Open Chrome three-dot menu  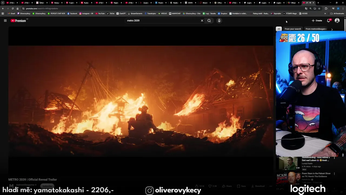pos(343,8)
